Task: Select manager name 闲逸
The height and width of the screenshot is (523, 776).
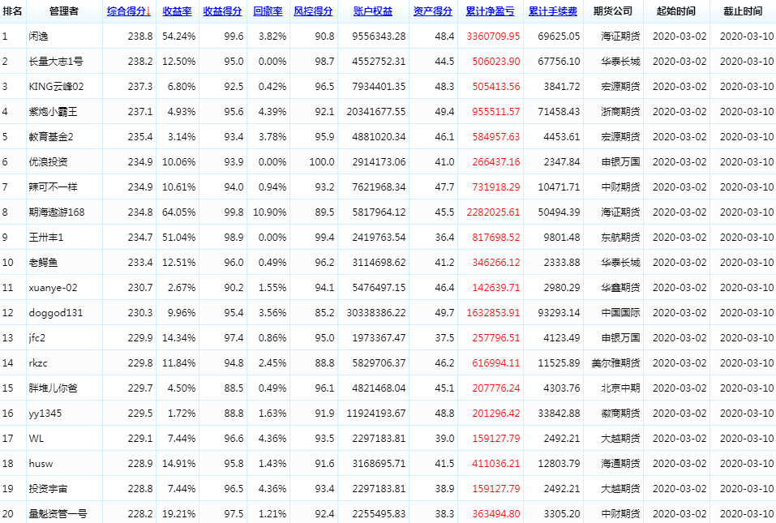Action: coord(39,36)
